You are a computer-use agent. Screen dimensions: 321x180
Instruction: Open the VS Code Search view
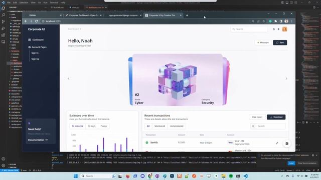tap(4, 15)
